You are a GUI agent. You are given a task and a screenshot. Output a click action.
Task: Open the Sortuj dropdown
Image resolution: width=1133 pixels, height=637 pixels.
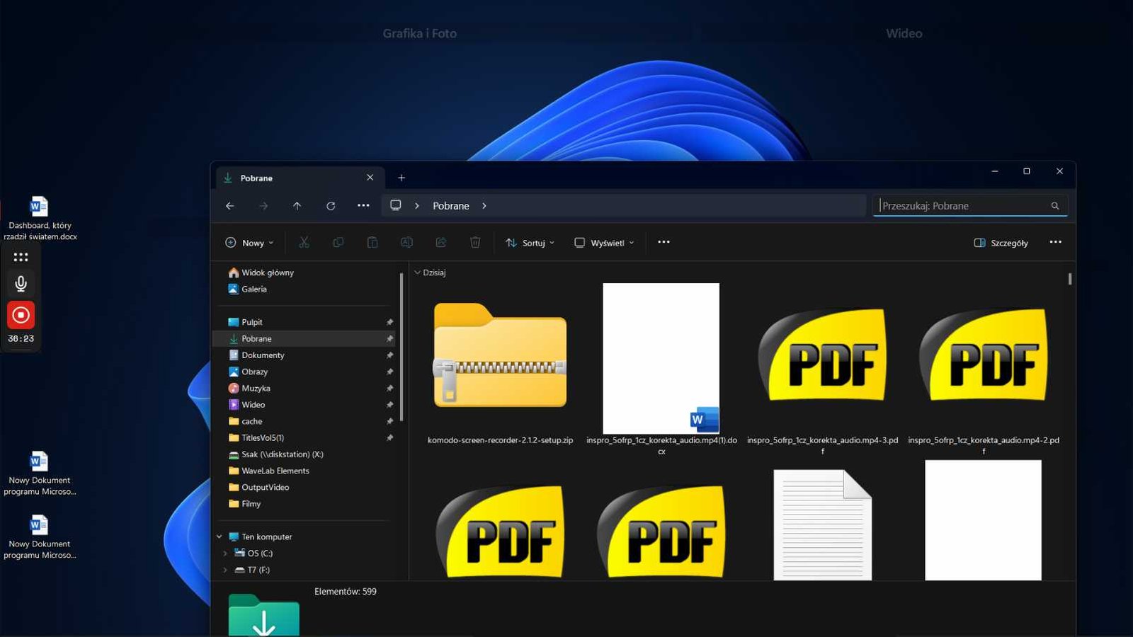530,243
